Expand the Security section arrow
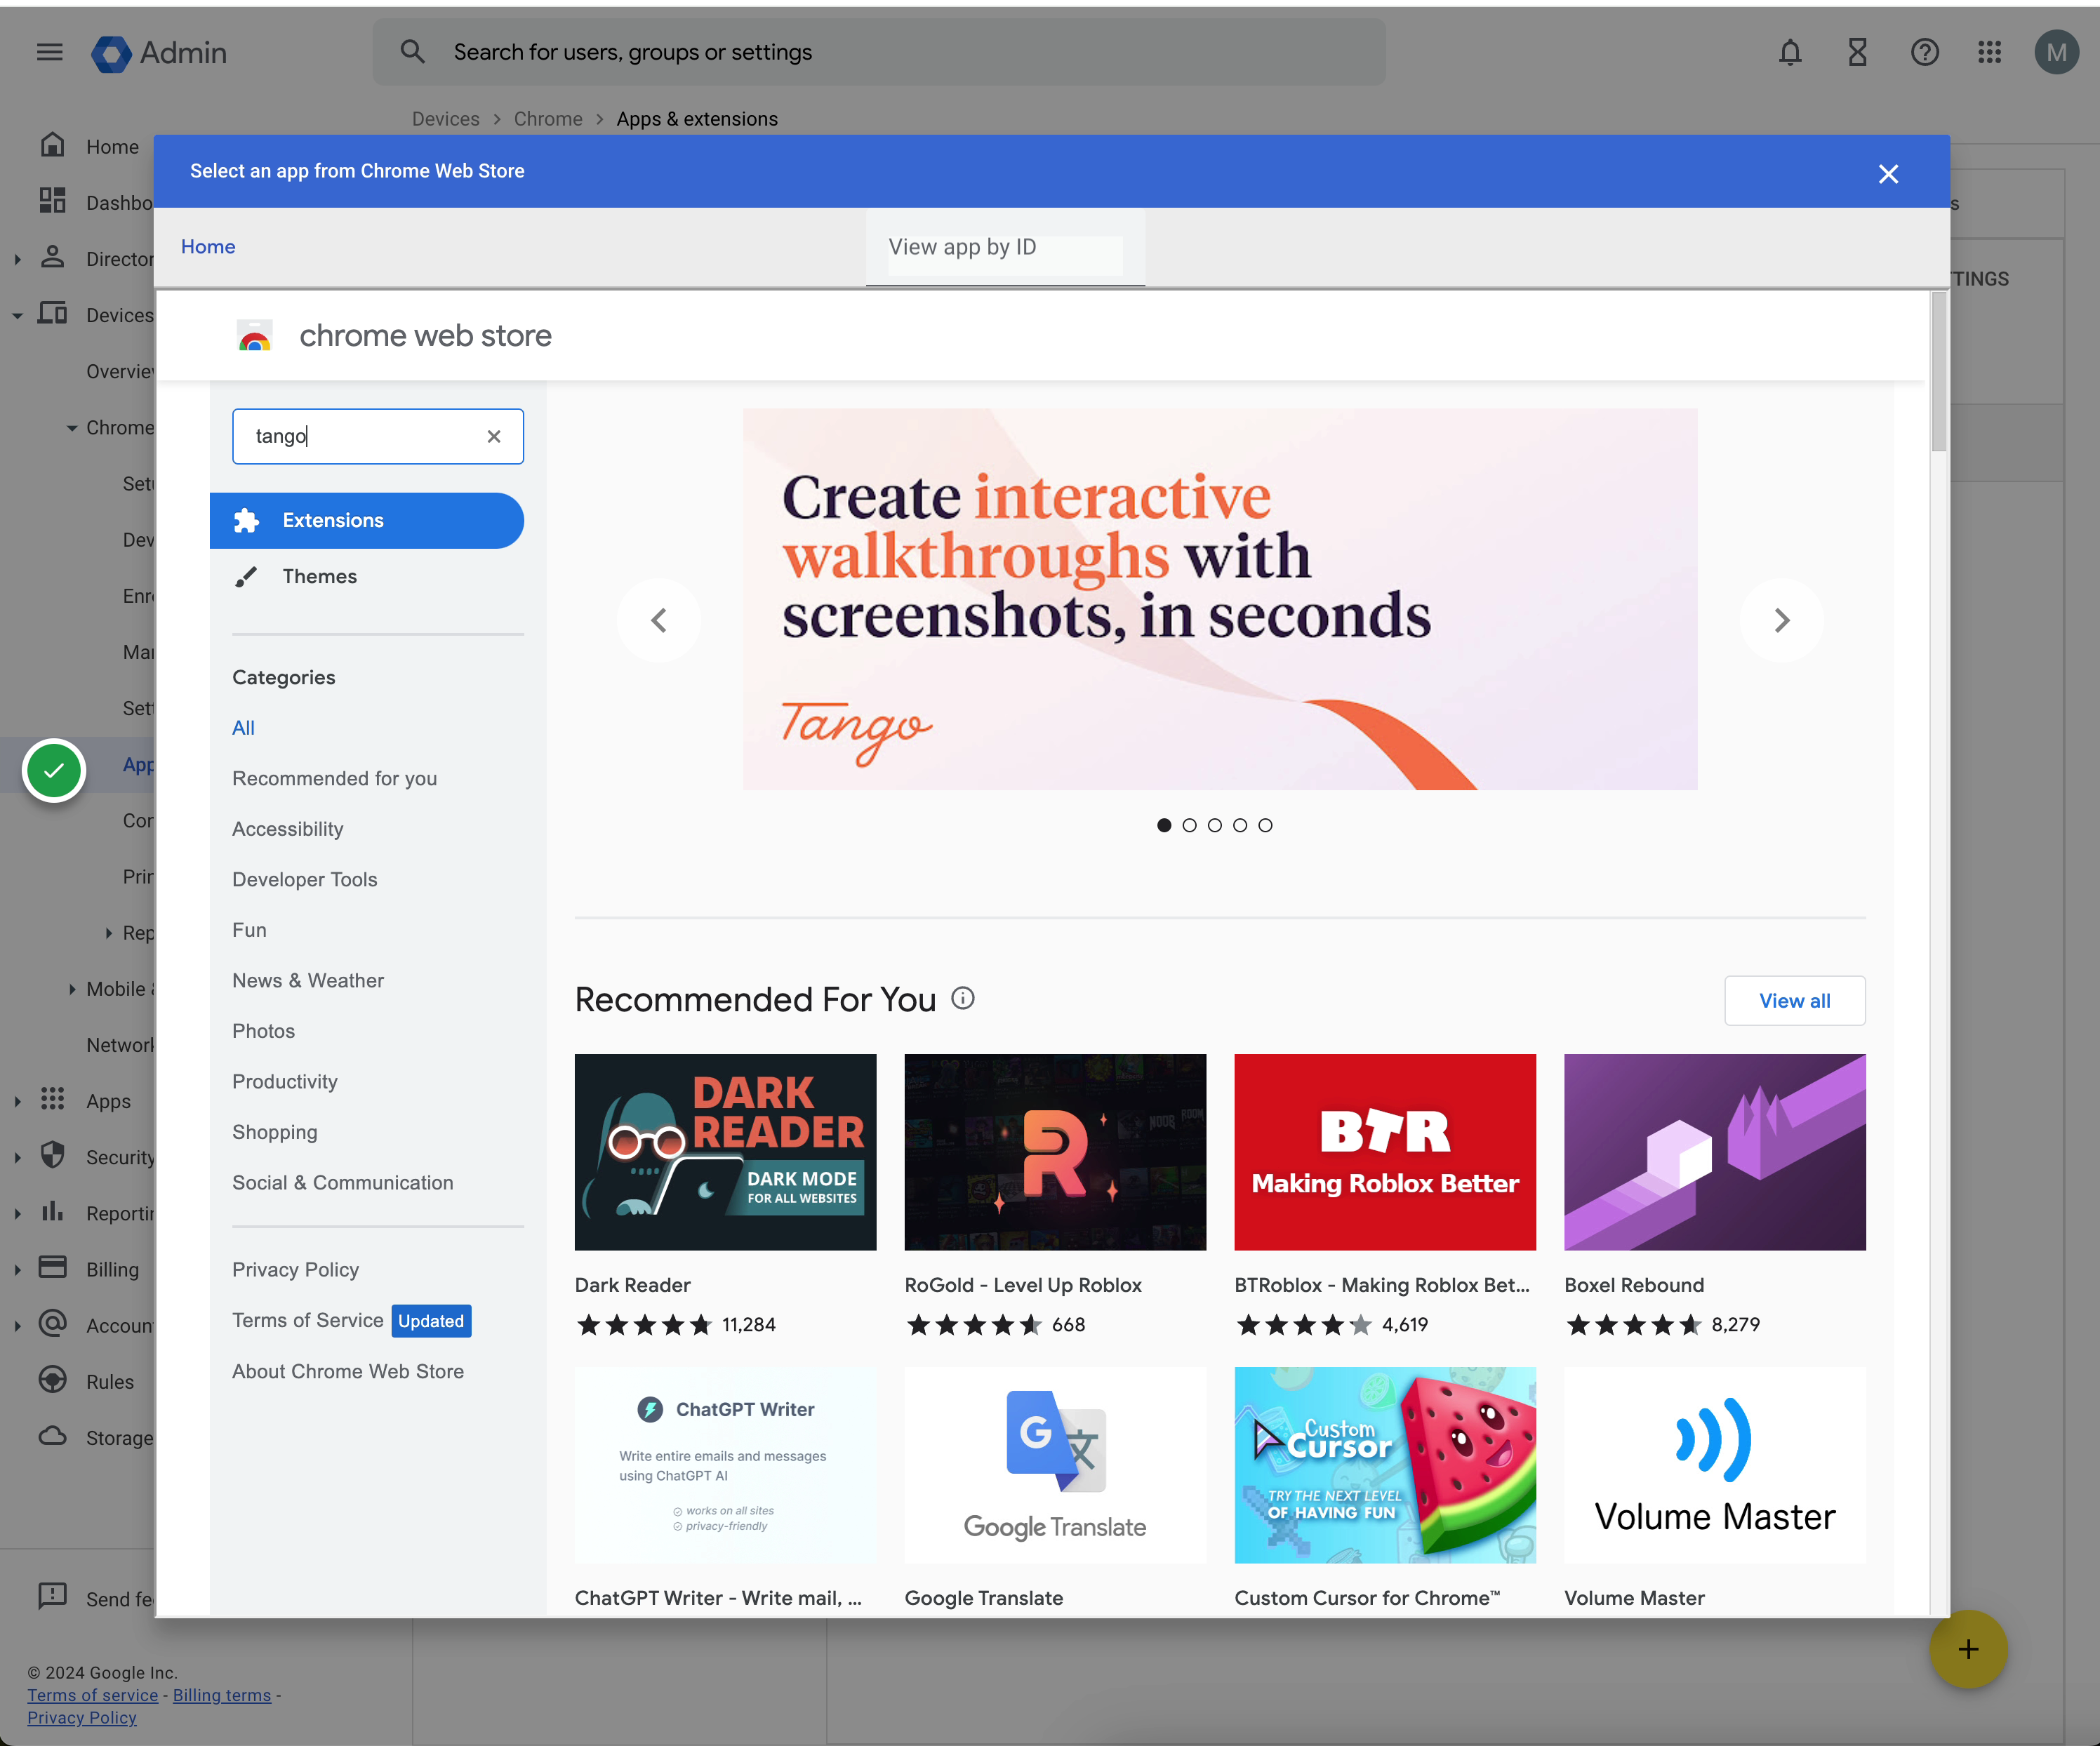Viewport: 2100px width, 1746px height. pos(17,1157)
